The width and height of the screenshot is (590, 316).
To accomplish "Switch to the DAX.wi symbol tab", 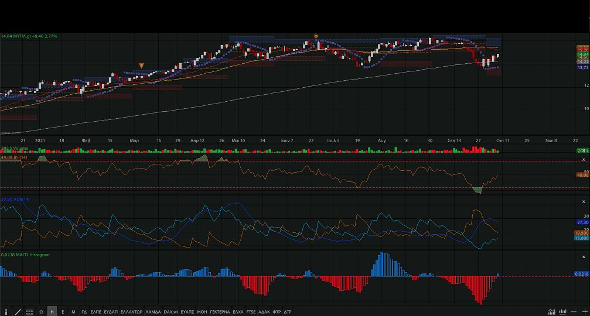I will (171, 312).
